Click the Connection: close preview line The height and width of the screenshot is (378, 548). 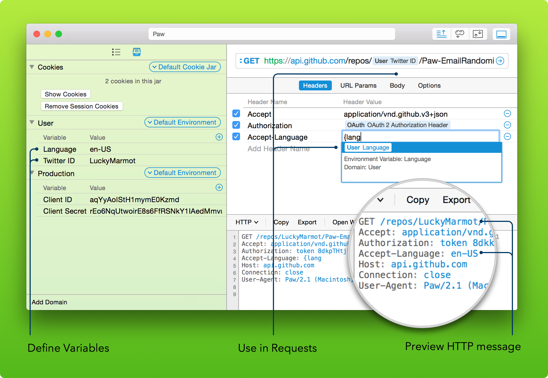coord(272,272)
